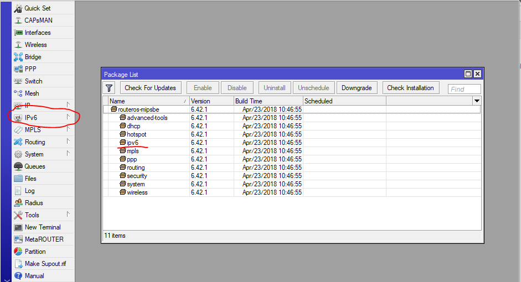Select the mpls package row
The height and width of the screenshot is (282, 521).
click(x=292, y=151)
